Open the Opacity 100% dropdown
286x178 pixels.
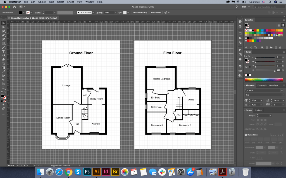pyautogui.click(x=115, y=13)
